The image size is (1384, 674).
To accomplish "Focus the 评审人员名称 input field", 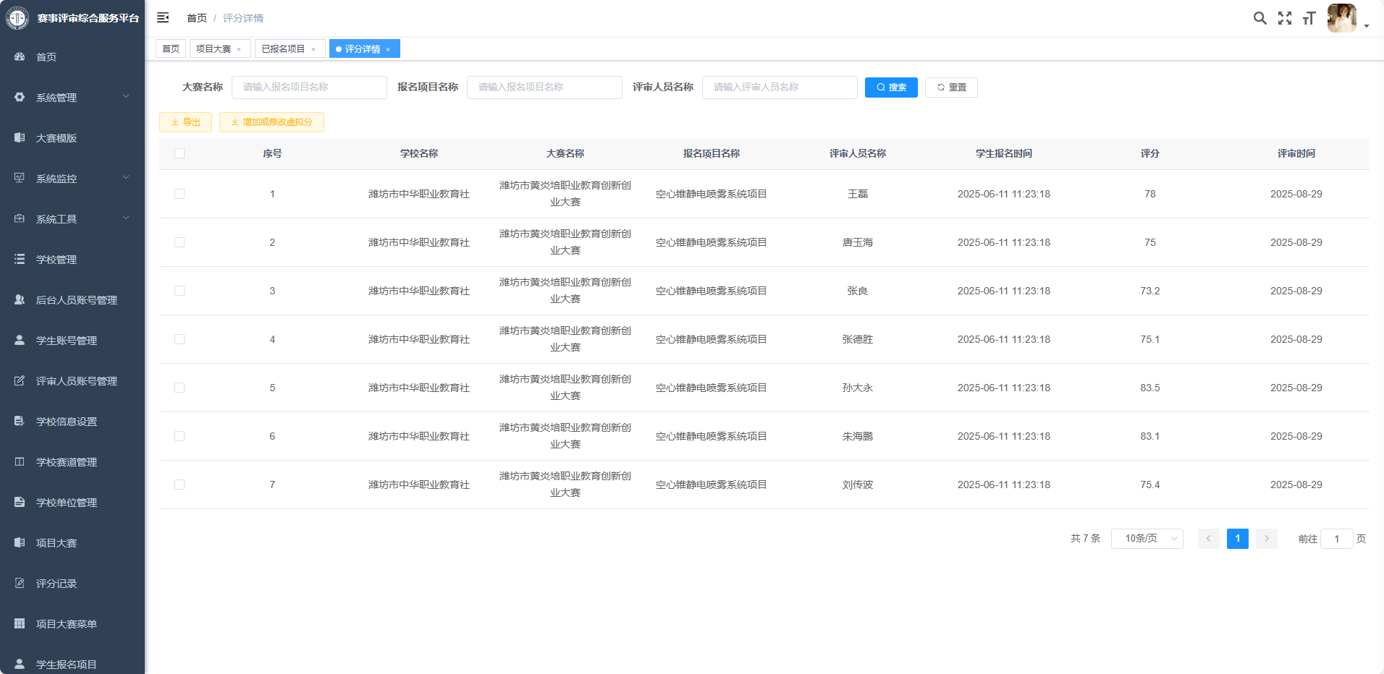I will tap(779, 88).
